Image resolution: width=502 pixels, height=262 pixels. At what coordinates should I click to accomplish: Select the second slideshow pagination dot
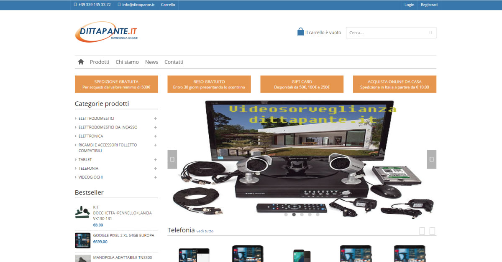point(294,214)
